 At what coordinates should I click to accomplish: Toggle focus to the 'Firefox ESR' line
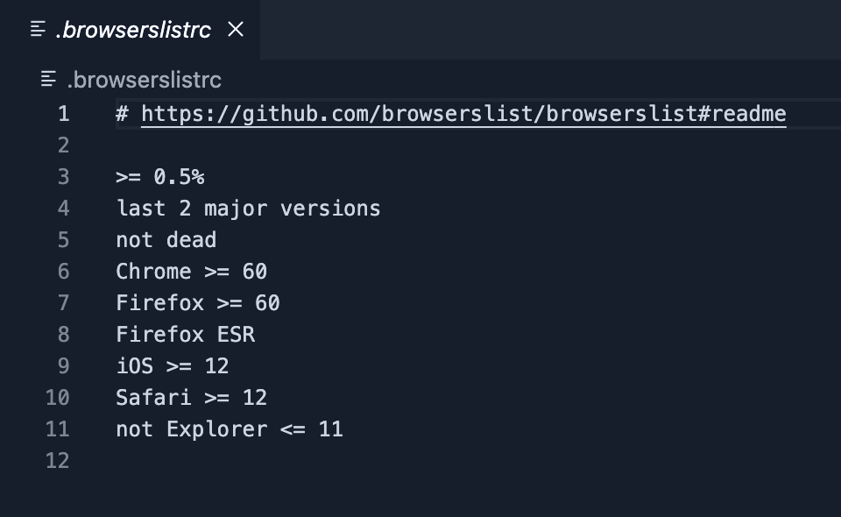coord(185,334)
